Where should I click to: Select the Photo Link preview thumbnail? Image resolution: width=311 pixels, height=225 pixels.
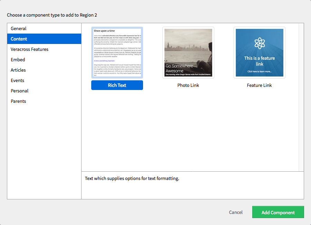[x=188, y=53]
